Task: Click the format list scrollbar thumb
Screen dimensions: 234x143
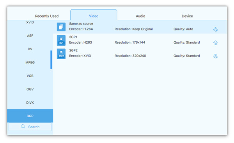Action: pos(51,60)
